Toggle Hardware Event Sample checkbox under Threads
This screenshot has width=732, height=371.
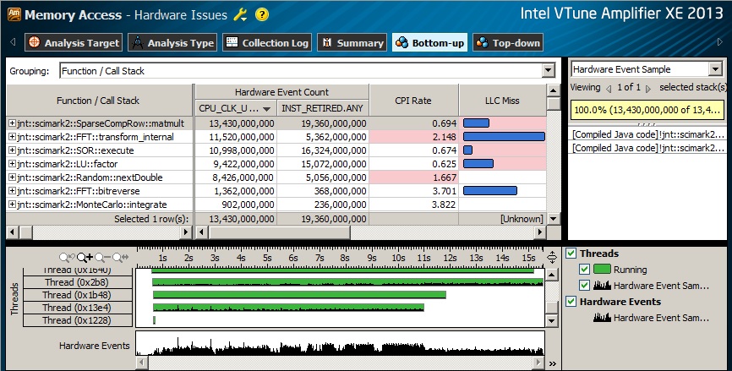pyautogui.click(x=584, y=285)
